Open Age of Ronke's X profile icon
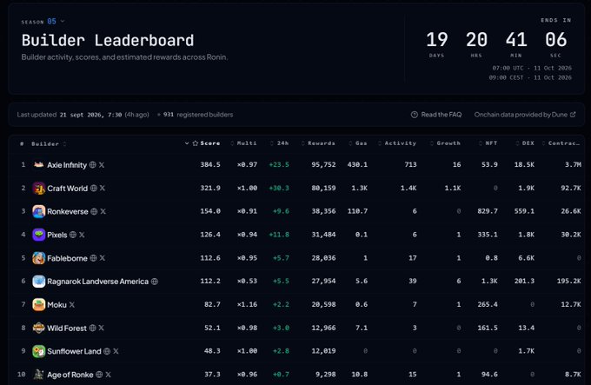The height and width of the screenshot is (385, 591). (108, 375)
